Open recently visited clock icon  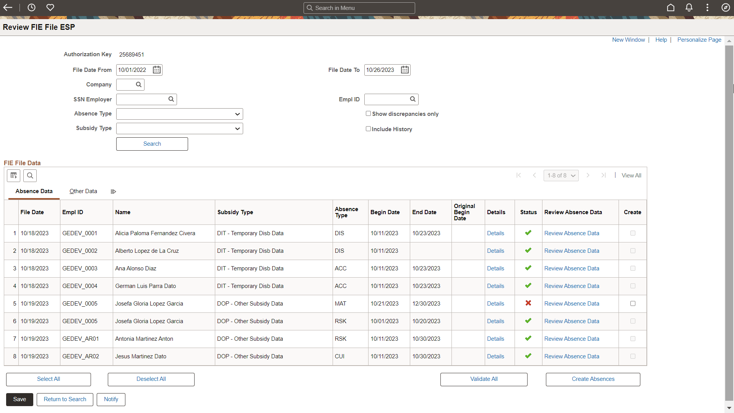[x=31, y=8]
